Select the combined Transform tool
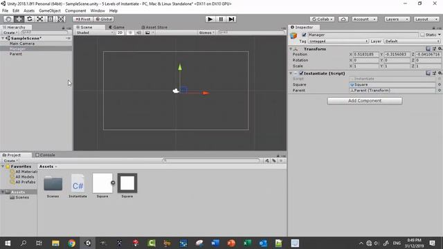This screenshot has height=249, width=443. point(61,19)
